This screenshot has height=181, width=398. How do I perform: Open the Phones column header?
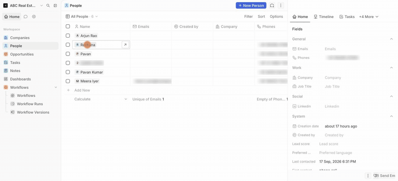coord(271,26)
